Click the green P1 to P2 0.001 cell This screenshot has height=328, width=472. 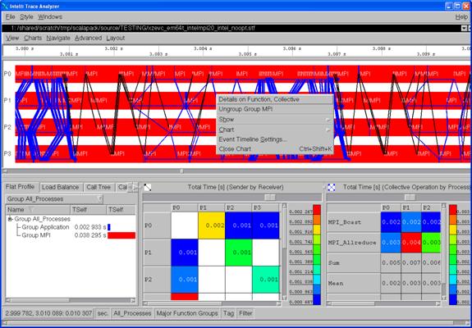pyautogui.click(x=238, y=253)
